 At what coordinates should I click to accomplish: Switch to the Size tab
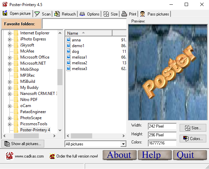point(111,14)
